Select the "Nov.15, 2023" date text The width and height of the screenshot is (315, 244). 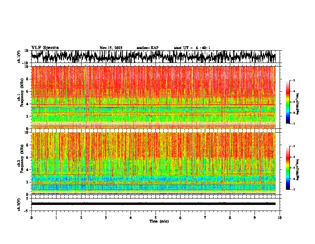[x=111, y=48]
